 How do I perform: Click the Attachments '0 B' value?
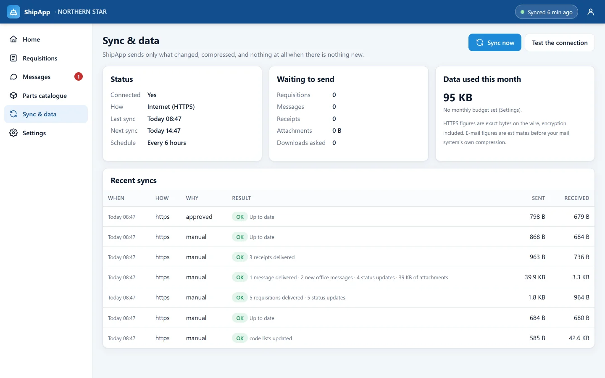click(337, 131)
